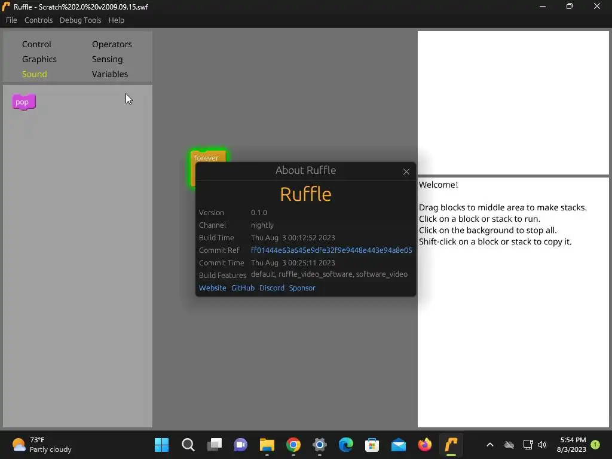Open the notification badge showing 1
The height and width of the screenshot is (459, 612).
coord(595,444)
